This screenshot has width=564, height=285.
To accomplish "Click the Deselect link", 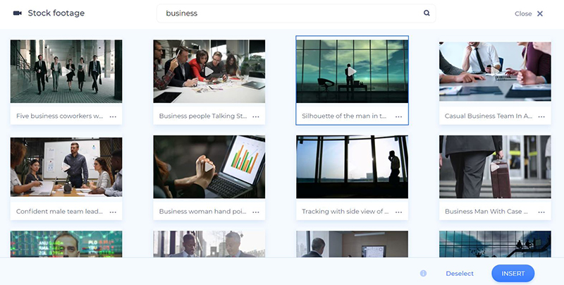I will pos(460,274).
